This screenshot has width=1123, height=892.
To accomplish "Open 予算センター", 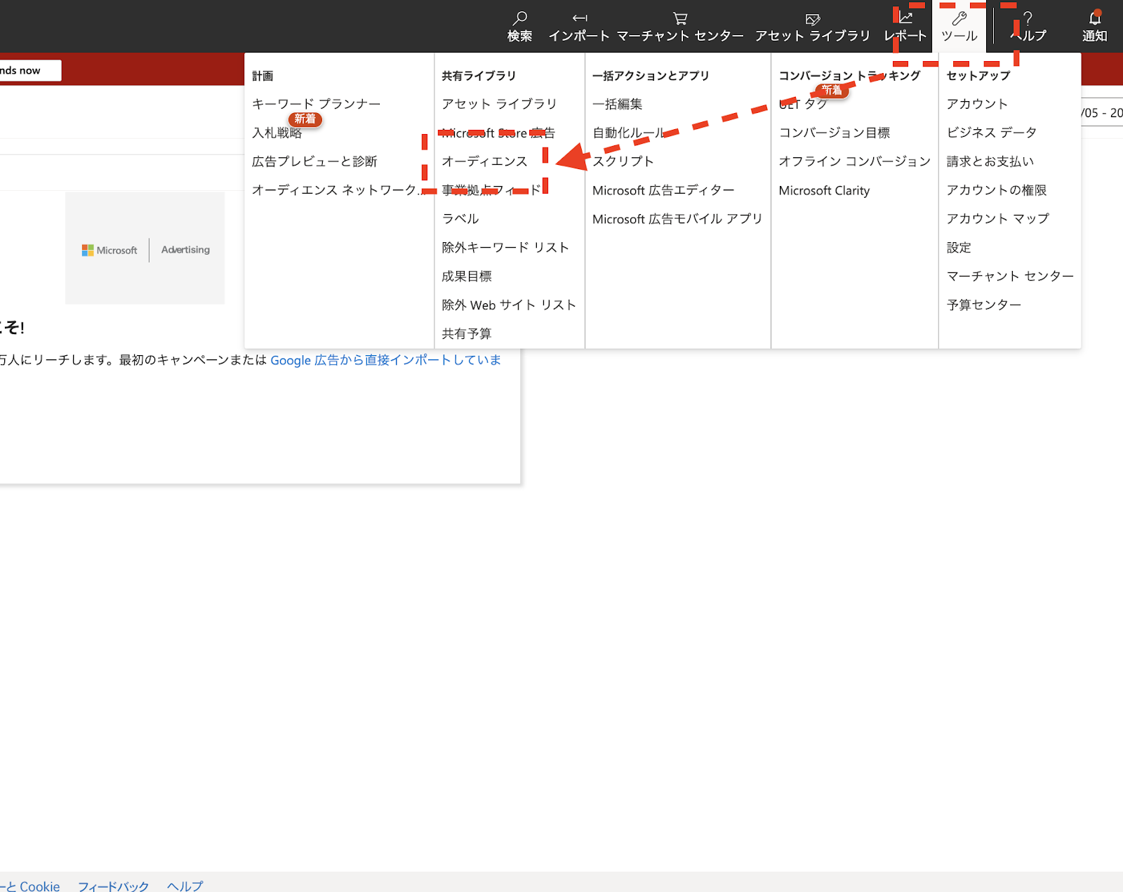I will click(x=984, y=305).
